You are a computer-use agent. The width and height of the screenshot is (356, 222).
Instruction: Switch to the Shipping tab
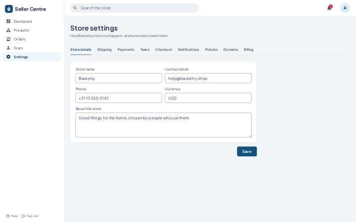[x=104, y=50]
